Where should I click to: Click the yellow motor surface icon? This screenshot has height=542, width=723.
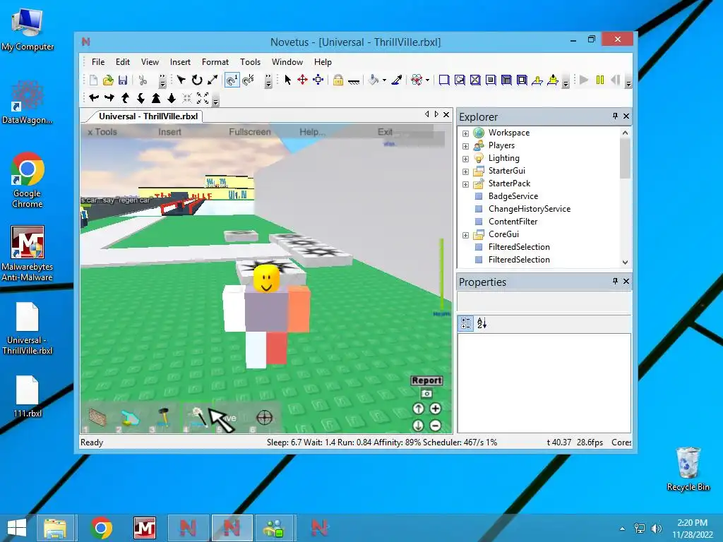(x=553, y=80)
